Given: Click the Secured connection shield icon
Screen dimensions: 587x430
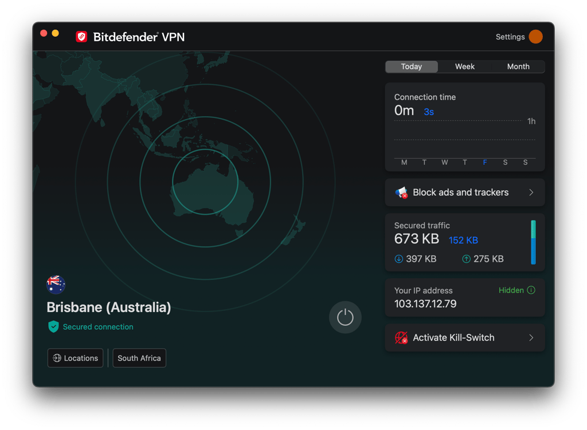Looking at the screenshot, I should (53, 326).
